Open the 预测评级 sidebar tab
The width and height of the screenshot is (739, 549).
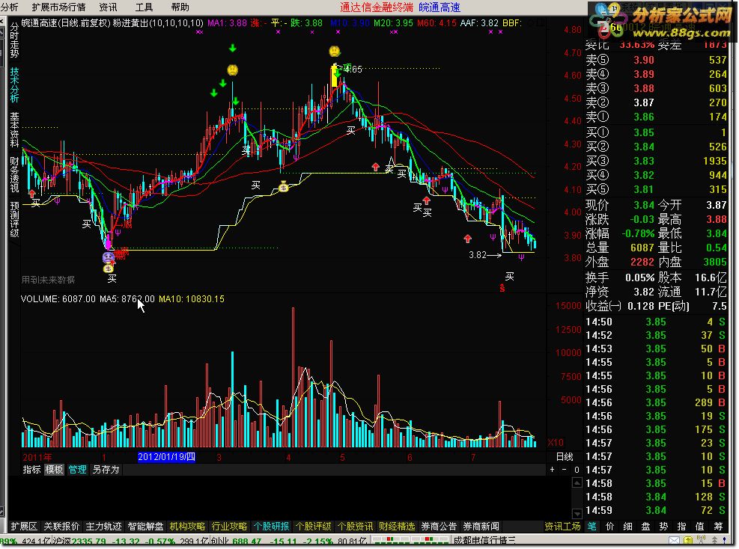[x=14, y=219]
